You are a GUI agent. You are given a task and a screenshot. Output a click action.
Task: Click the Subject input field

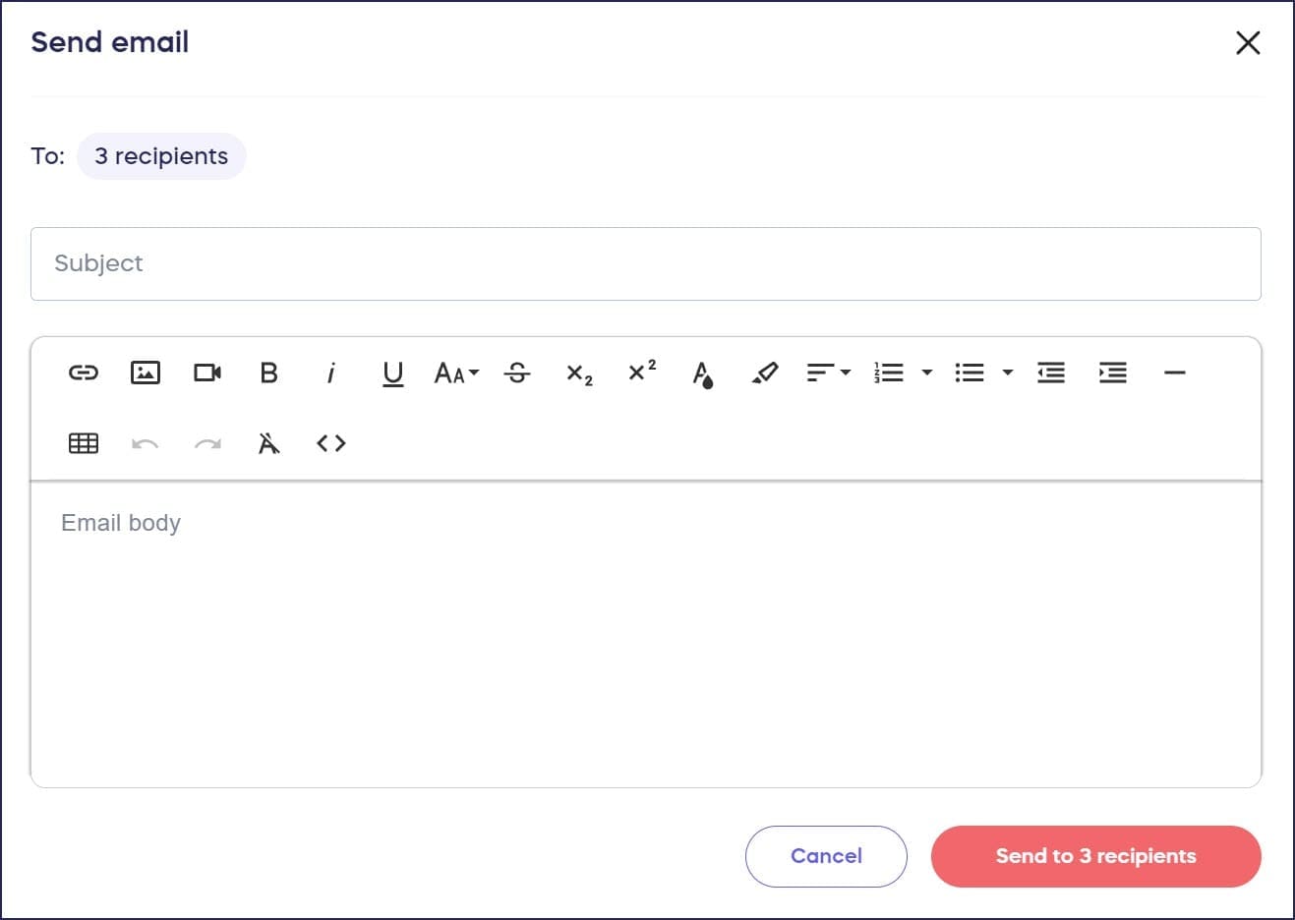[x=645, y=263]
